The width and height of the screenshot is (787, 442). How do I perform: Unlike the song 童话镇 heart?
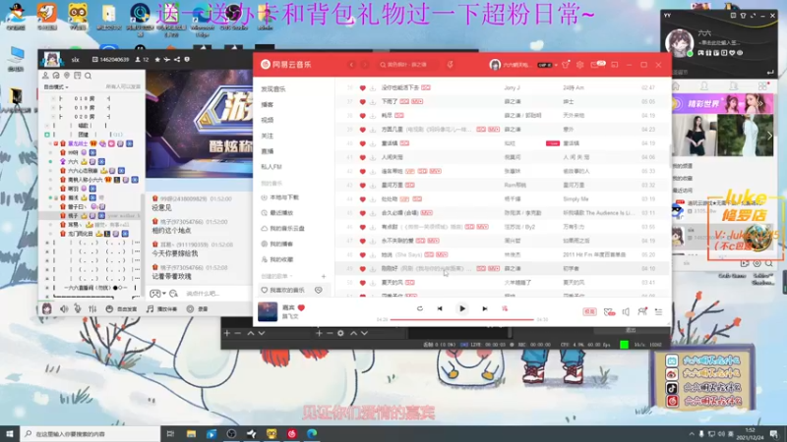pyautogui.click(x=362, y=143)
